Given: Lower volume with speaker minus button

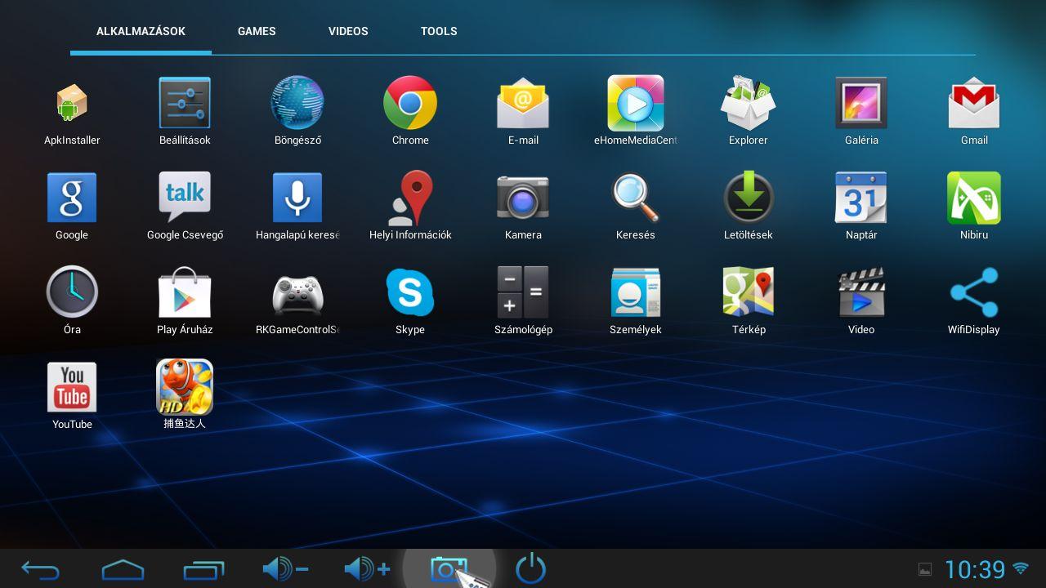Looking at the screenshot, I should pos(285,569).
